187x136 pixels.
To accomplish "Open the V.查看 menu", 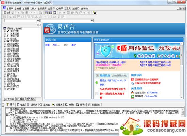I will coord(26,8).
